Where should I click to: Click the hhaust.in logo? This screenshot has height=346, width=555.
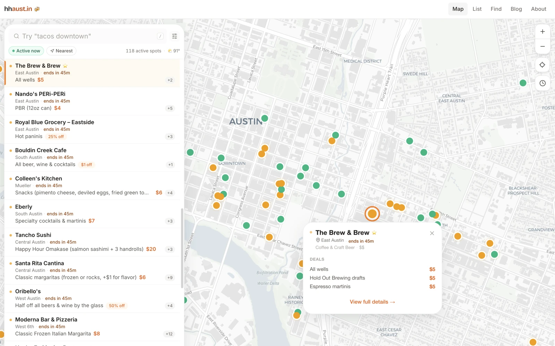click(x=22, y=9)
